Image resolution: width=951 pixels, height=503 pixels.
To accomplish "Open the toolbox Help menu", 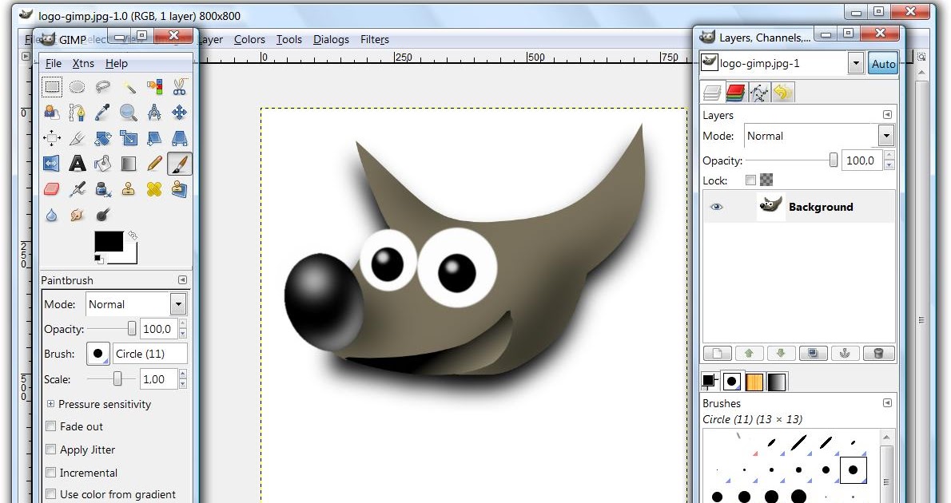I will (117, 64).
